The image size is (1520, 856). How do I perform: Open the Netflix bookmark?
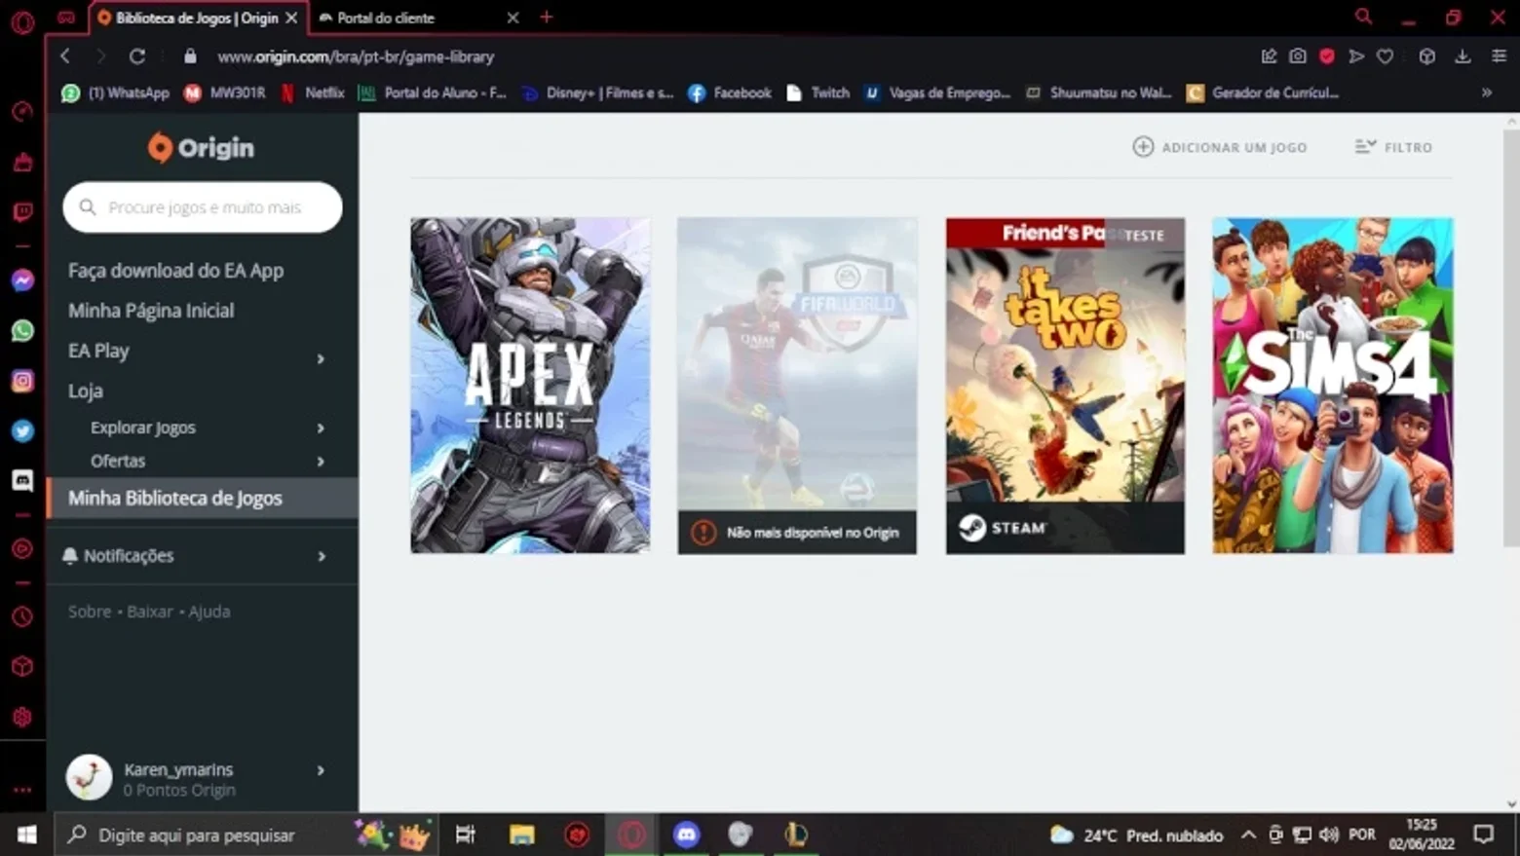pyautogui.click(x=313, y=93)
